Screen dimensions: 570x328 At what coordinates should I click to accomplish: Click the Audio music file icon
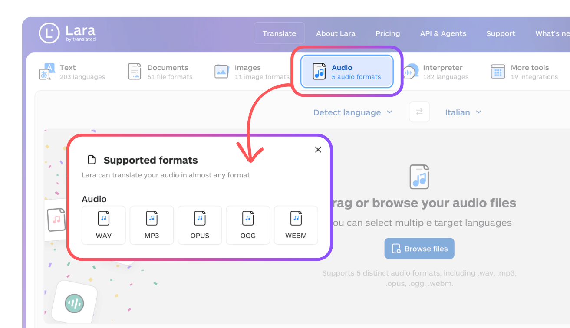(319, 71)
